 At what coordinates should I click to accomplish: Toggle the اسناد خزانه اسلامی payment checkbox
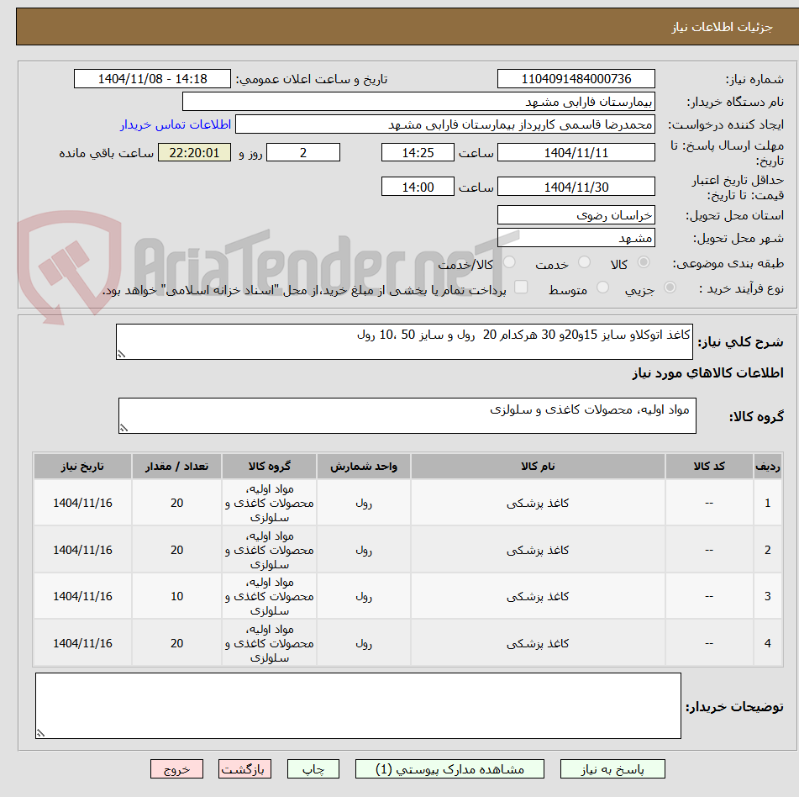click(x=521, y=287)
